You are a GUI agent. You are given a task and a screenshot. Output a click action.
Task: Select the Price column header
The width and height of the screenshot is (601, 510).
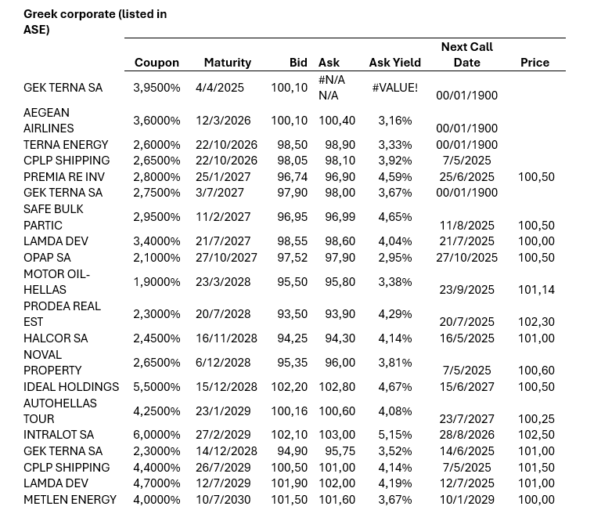pos(534,63)
